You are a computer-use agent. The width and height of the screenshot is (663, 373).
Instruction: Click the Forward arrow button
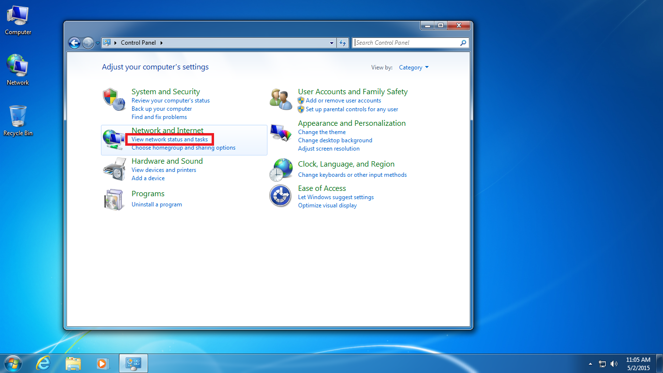pos(88,43)
